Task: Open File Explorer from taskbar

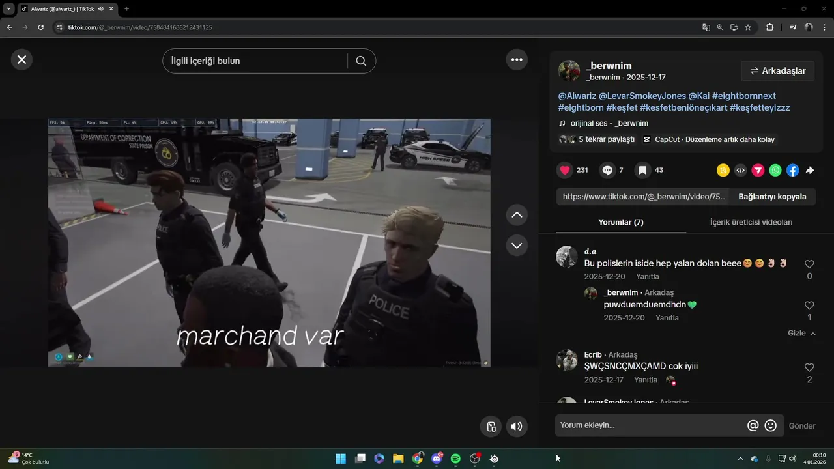Action: tap(398, 459)
